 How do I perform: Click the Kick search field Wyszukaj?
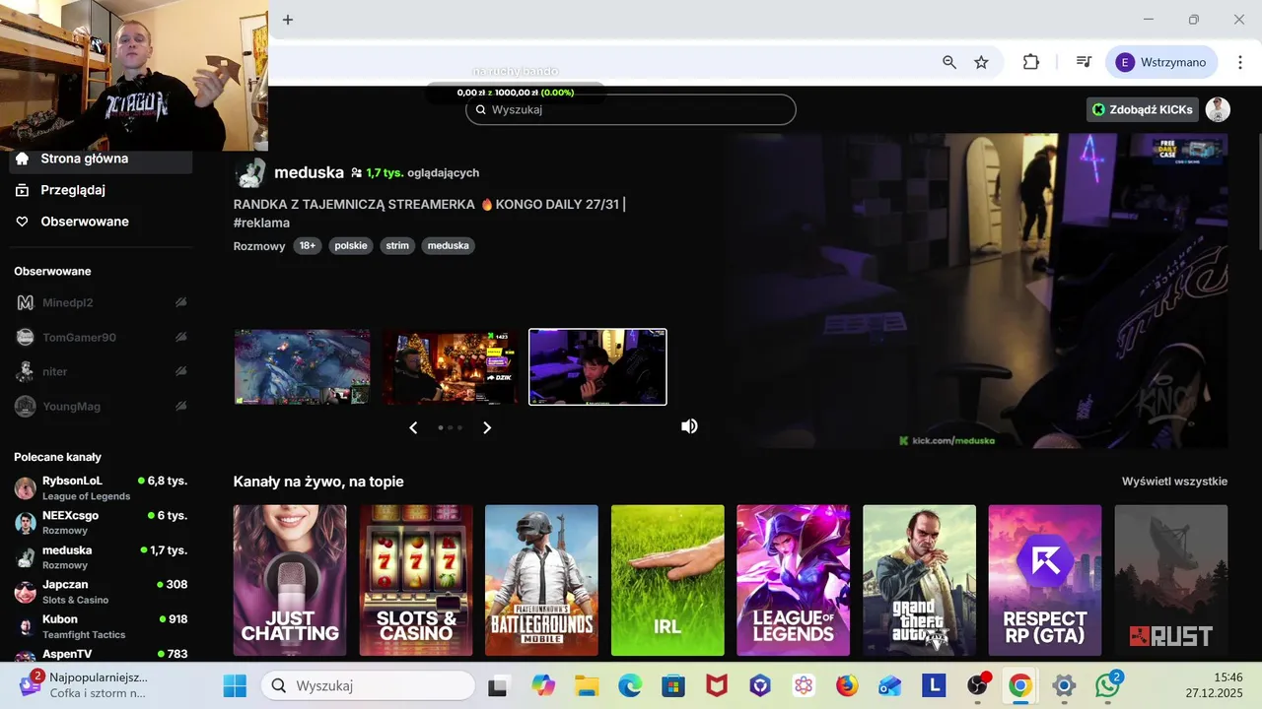click(631, 109)
